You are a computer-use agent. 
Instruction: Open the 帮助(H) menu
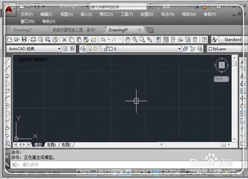point(49,21)
